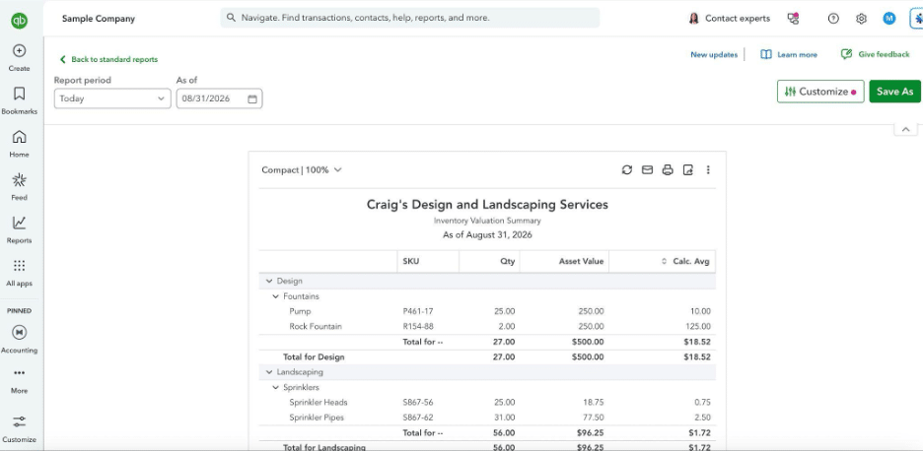Open the Create menu in sidebar

click(x=19, y=58)
